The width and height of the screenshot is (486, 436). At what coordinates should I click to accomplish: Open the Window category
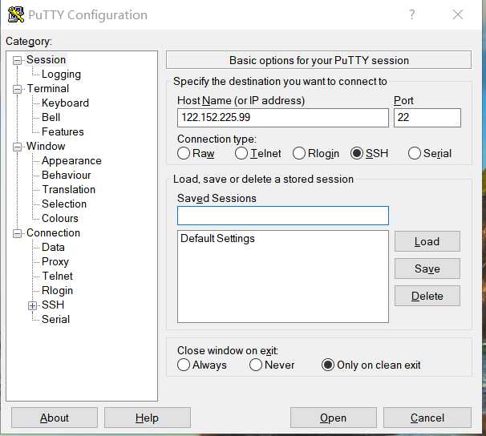tap(46, 146)
